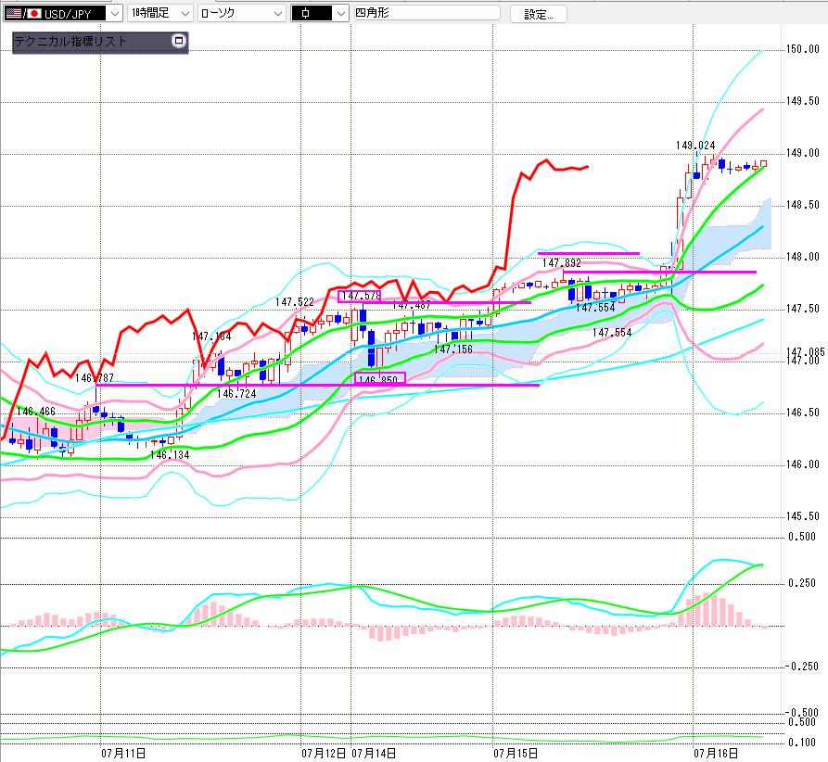Open the 1時間足 timeframe dropdown
This screenshot has height=762, width=828.
coord(160,13)
